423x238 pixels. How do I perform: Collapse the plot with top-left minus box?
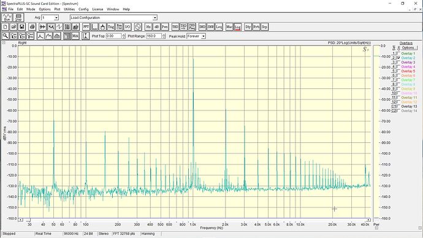[4, 43]
